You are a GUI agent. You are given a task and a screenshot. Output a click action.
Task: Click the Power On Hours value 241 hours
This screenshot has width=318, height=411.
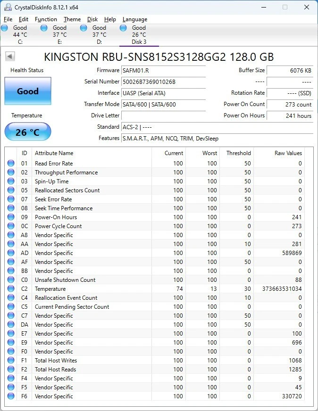point(290,115)
